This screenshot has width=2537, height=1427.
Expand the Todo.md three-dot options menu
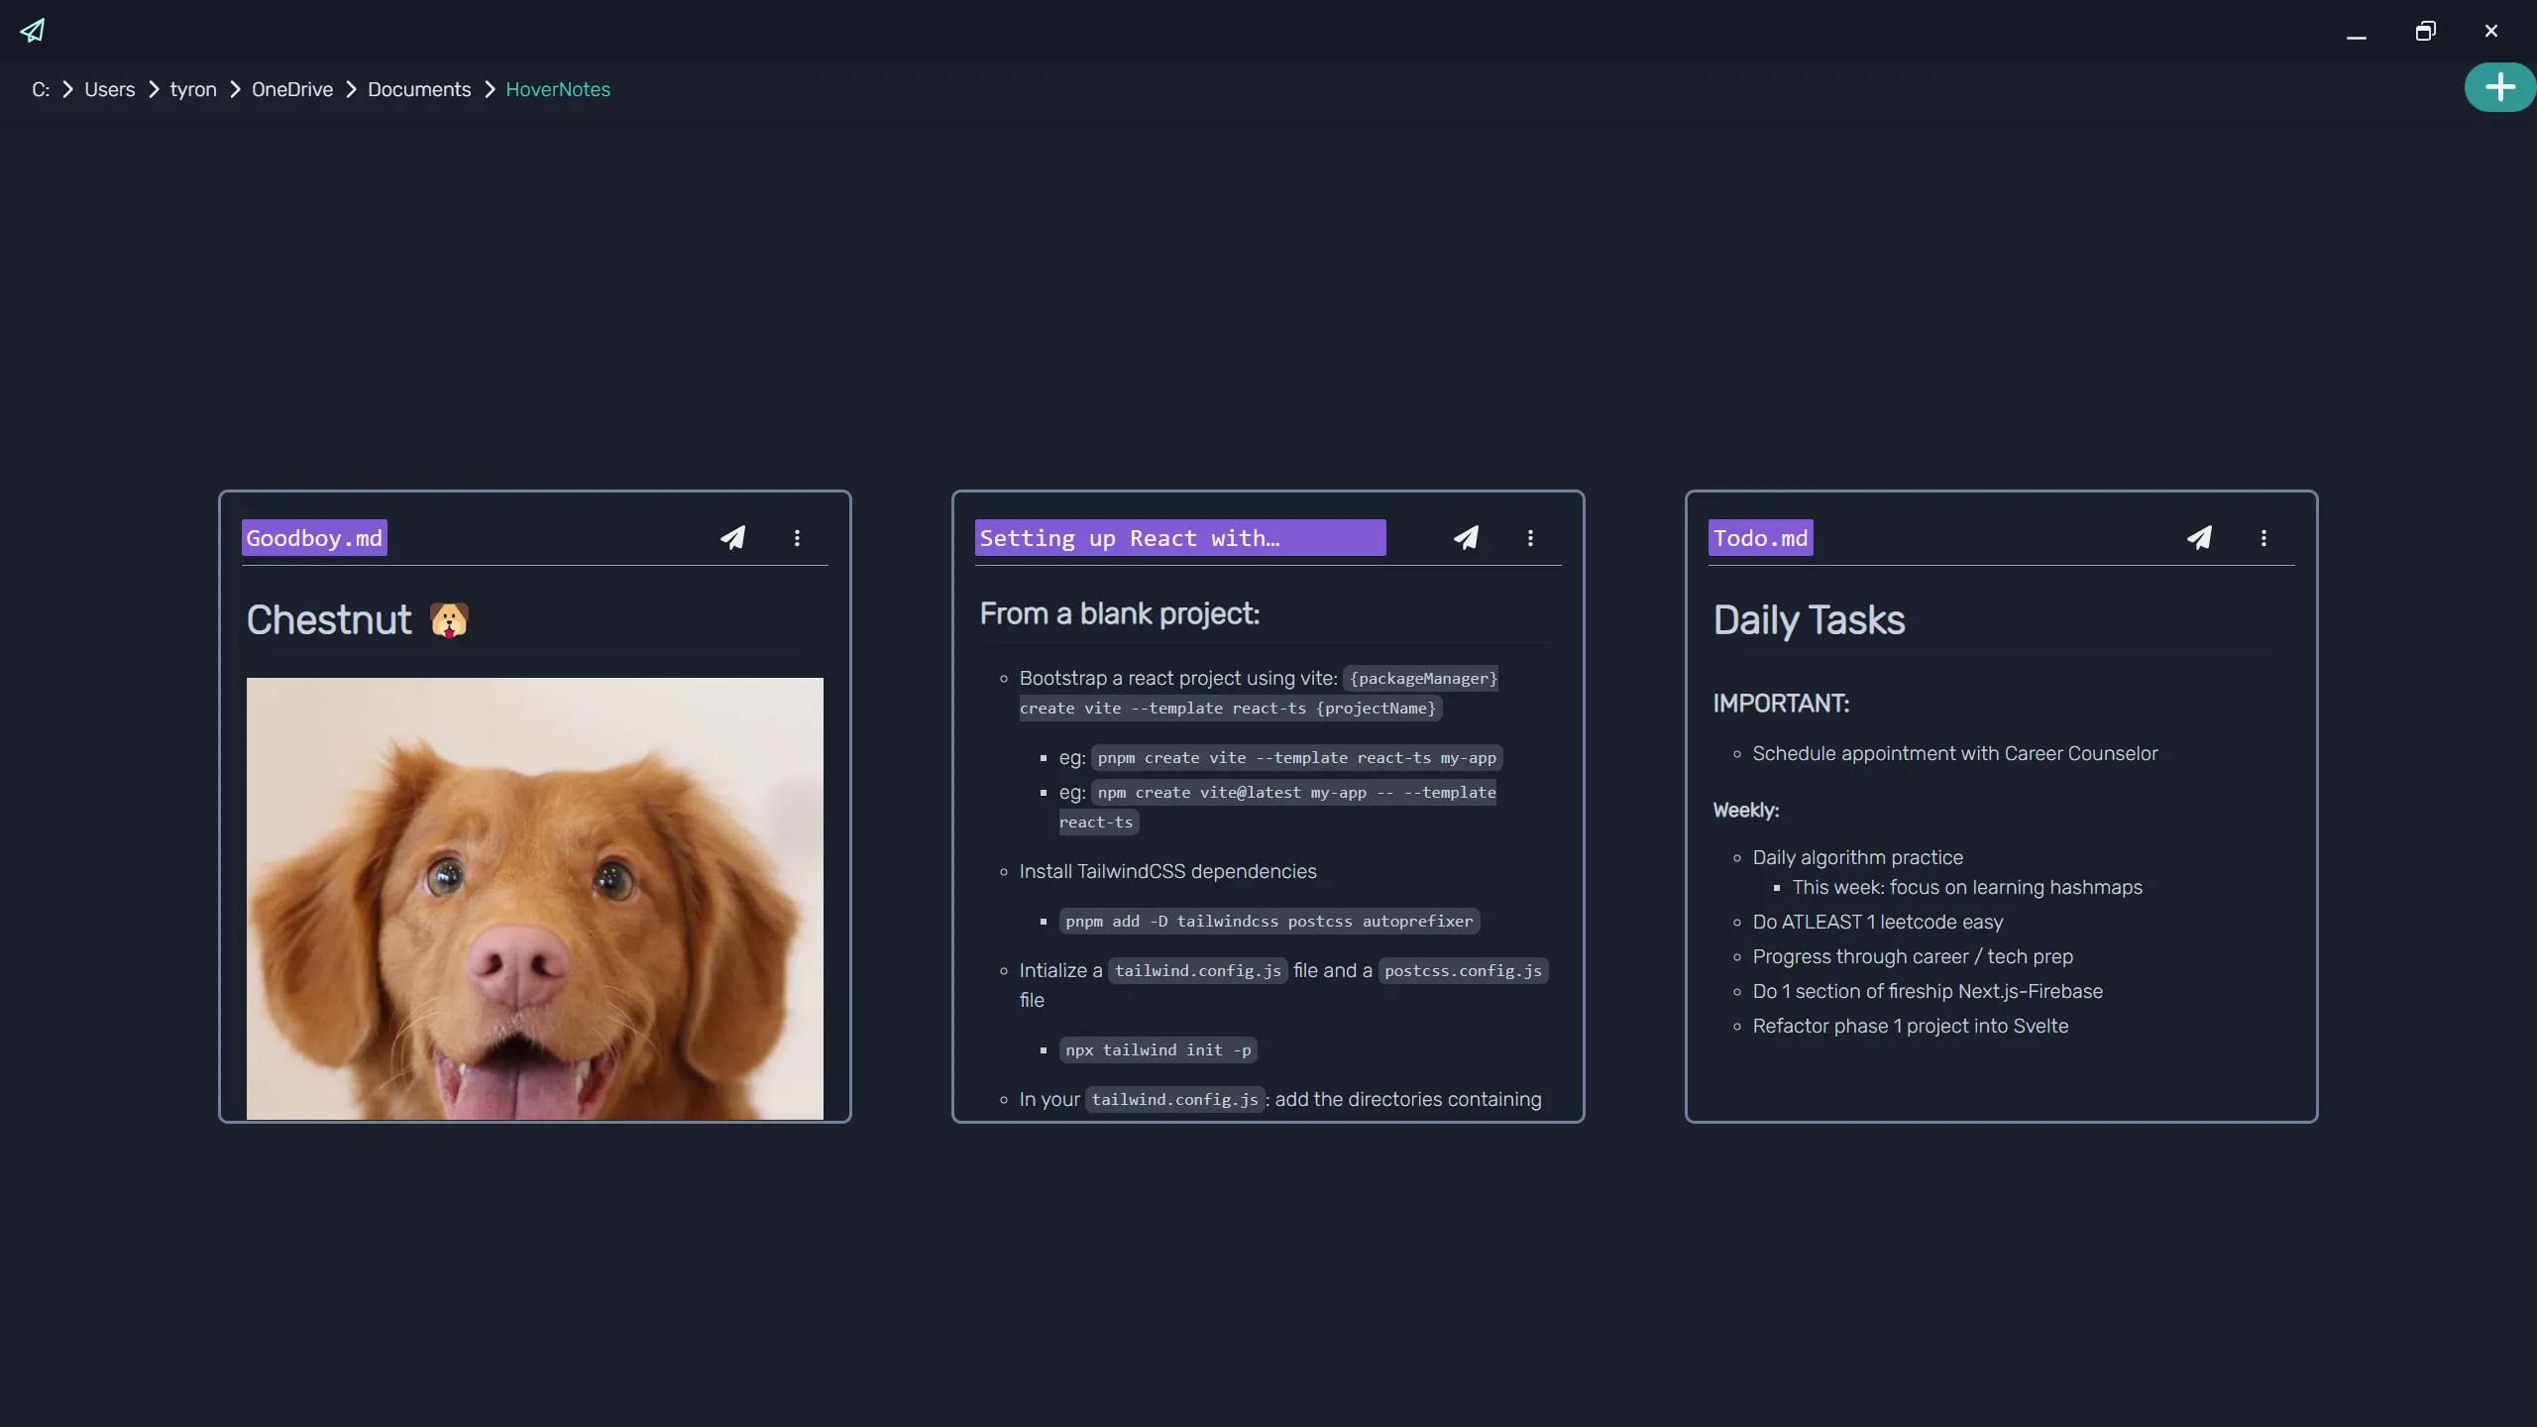(2263, 538)
